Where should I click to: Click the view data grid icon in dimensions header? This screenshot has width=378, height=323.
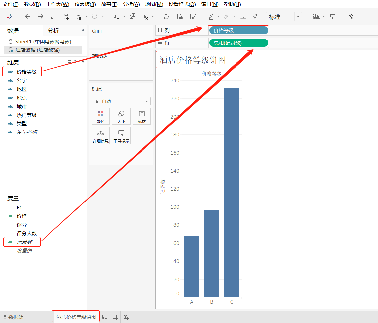69,62
